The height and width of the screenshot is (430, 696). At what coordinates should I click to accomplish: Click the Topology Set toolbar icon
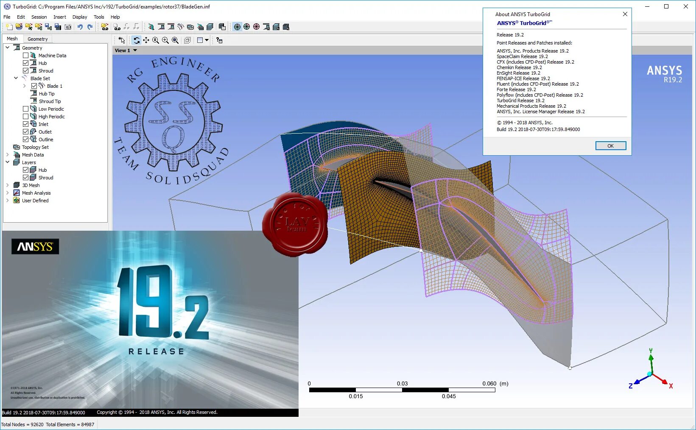[190, 27]
